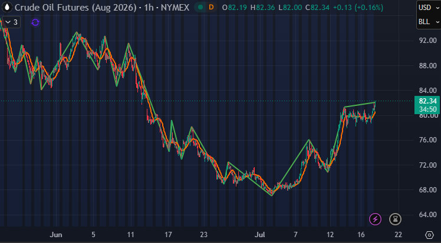The width and height of the screenshot is (441, 243).
Task: Click the Jun label on the time axis
Action: pyautogui.click(x=55, y=235)
